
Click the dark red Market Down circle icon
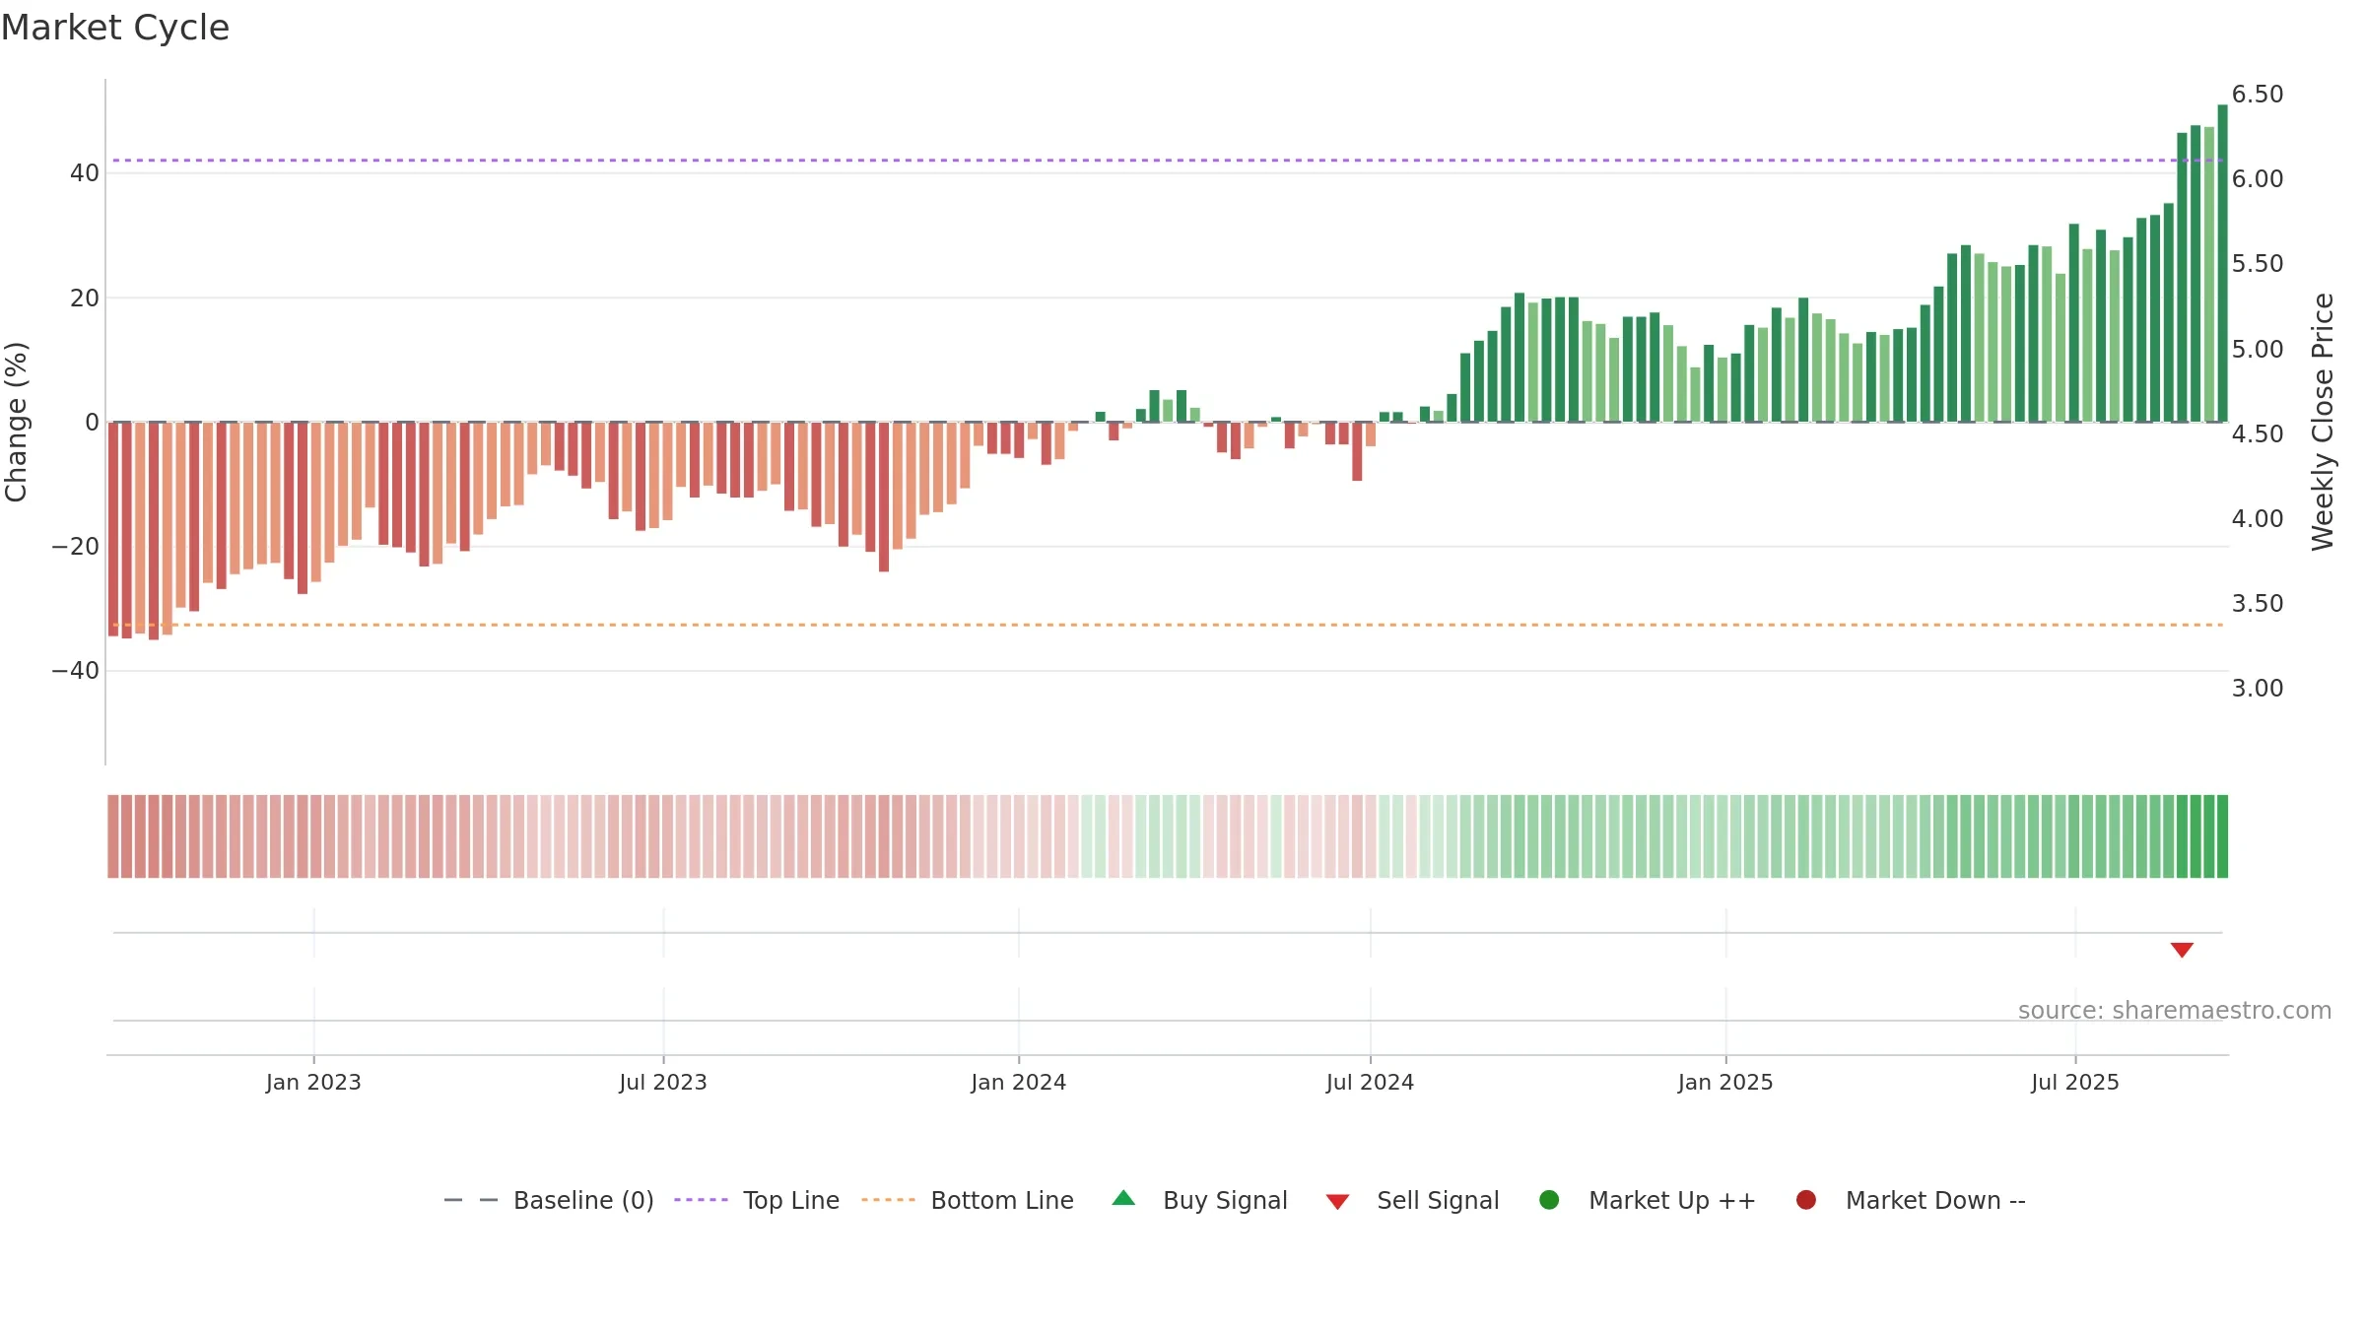click(x=1806, y=1200)
